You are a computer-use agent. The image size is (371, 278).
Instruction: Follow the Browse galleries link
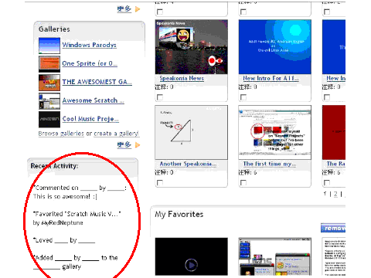click(61, 134)
